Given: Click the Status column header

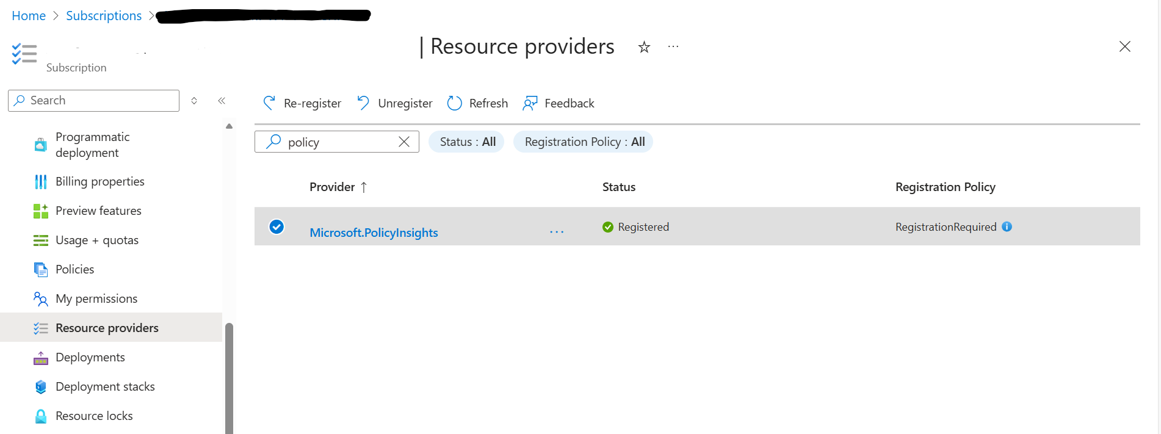Looking at the screenshot, I should (619, 187).
